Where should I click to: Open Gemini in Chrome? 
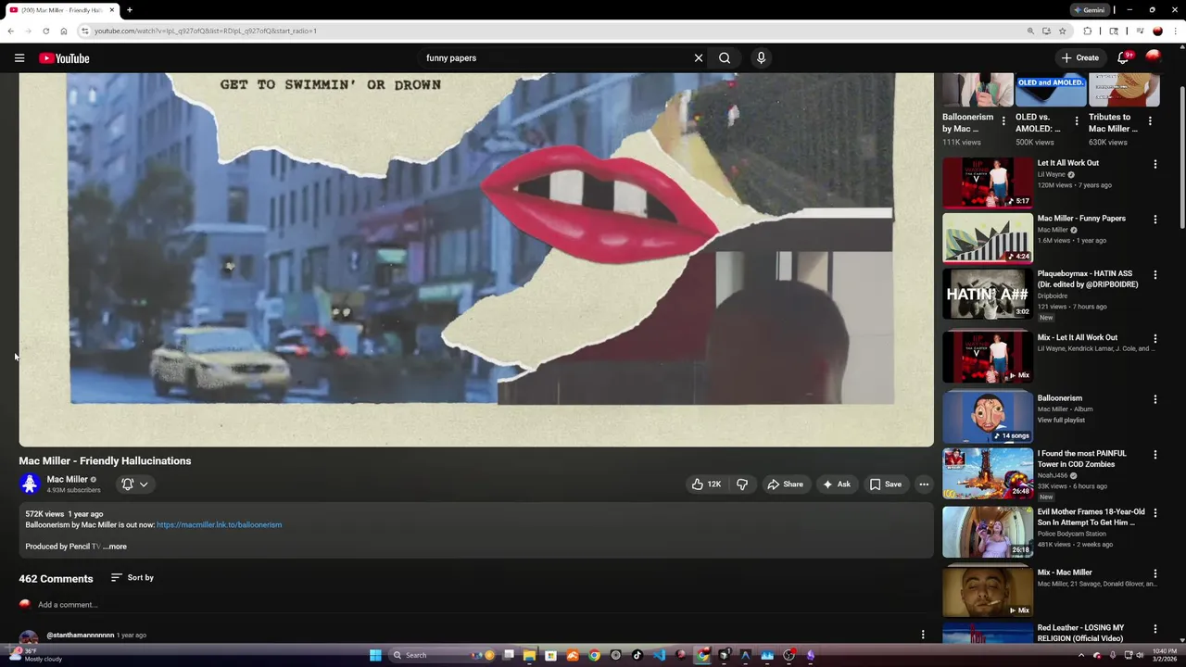pyautogui.click(x=1090, y=10)
